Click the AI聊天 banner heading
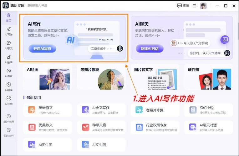The width and height of the screenshot is (239, 156). coord(142,24)
